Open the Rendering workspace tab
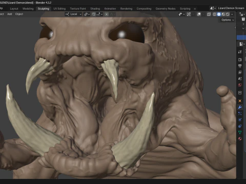 pos(126,9)
